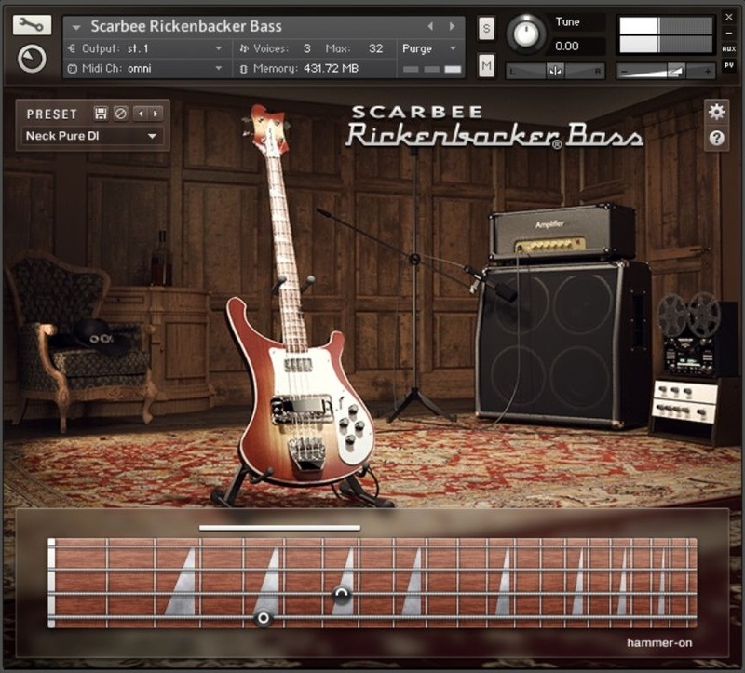Select previous instrument with the header left arrow
Viewport: 745px width, 673px height.
(x=430, y=26)
